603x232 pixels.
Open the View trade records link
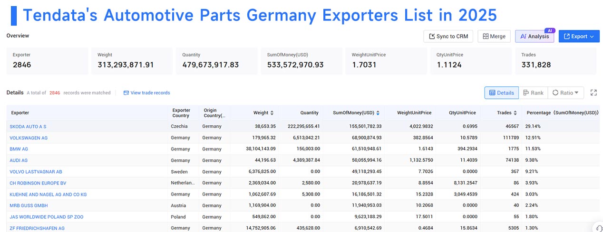coord(146,93)
